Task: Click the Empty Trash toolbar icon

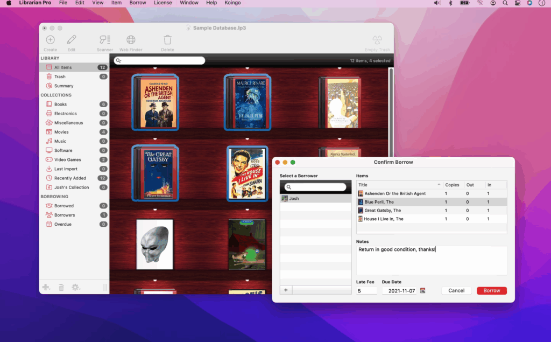Action: tap(377, 40)
